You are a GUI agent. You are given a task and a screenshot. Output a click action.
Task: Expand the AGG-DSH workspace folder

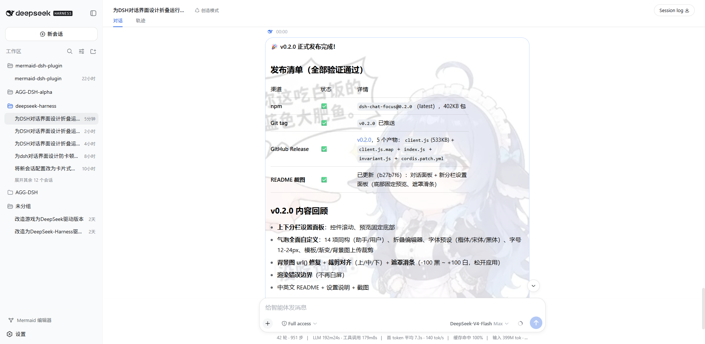point(51,192)
